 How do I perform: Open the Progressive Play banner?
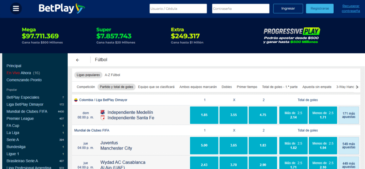pos(292,36)
